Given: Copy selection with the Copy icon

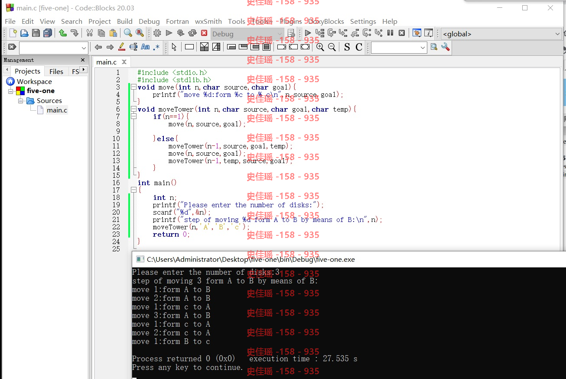Looking at the screenshot, I should click(101, 33).
